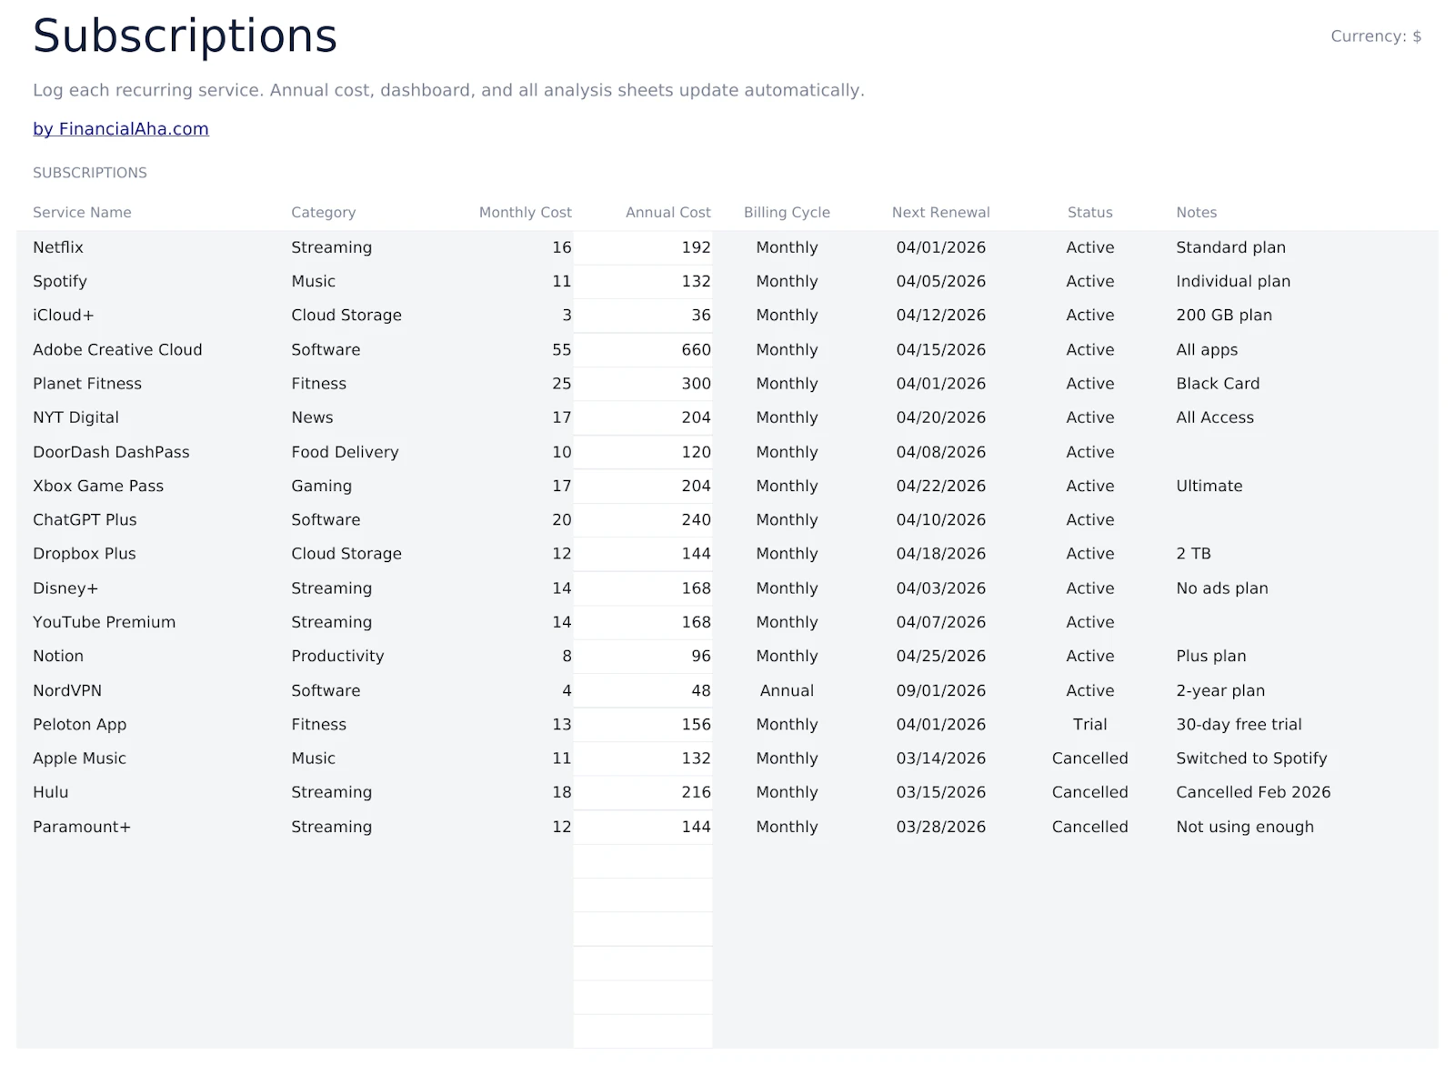Select the Disney+ service name cell
Viewport: 1455px width, 1065px height.
[x=65, y=588]
